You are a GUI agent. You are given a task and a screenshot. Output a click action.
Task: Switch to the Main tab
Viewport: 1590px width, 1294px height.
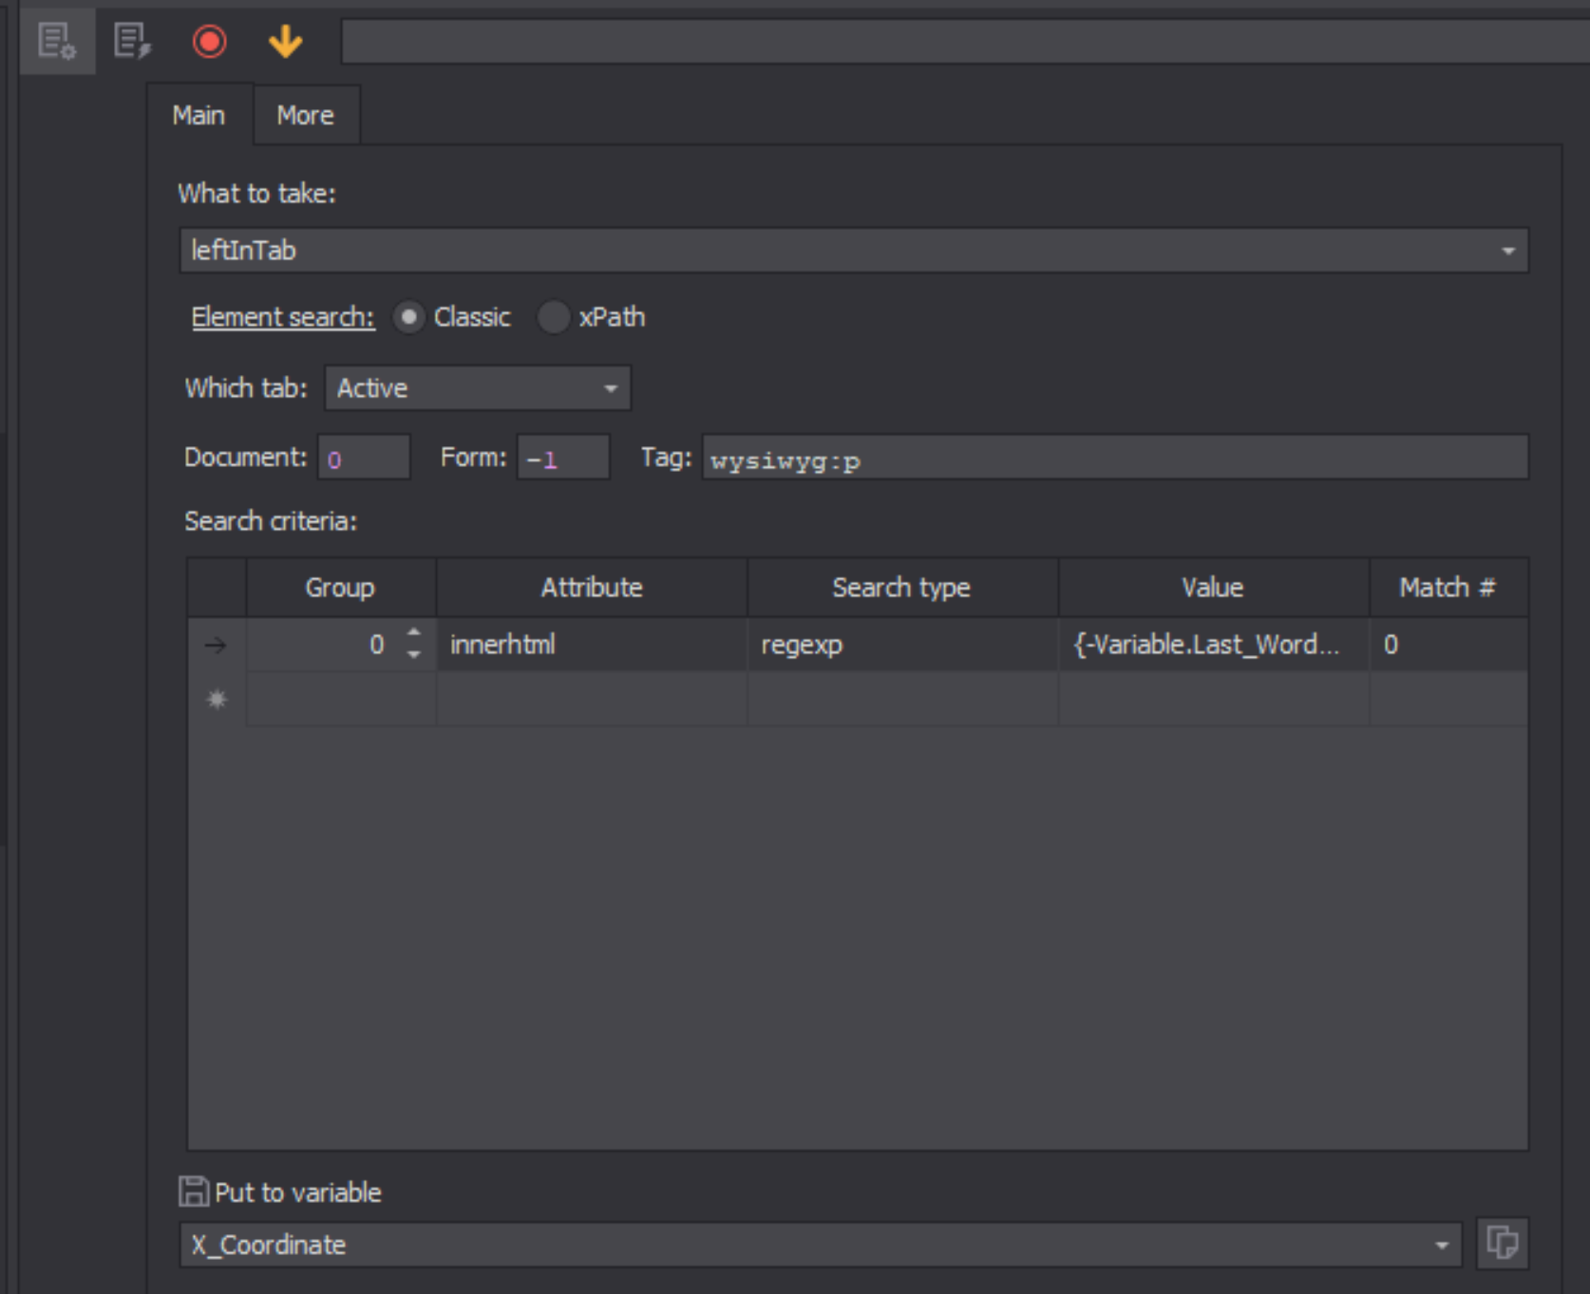pos(199,115)
